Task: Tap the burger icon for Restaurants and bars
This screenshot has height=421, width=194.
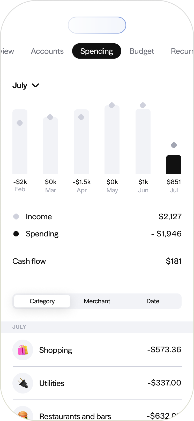Action: click(x=23, y=414)
